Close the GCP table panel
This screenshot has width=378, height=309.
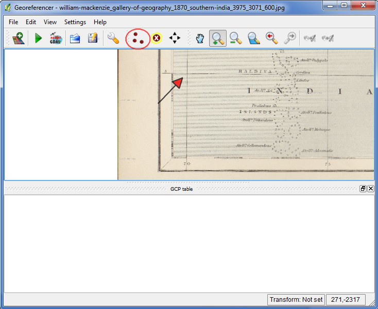click(371, 189)
